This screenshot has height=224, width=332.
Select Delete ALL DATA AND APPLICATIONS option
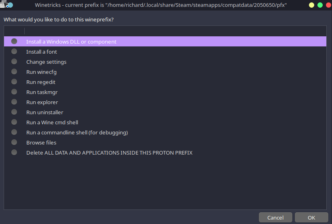(x=165, y=153)
